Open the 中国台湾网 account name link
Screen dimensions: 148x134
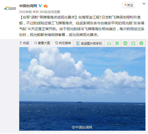pos(28,6)
